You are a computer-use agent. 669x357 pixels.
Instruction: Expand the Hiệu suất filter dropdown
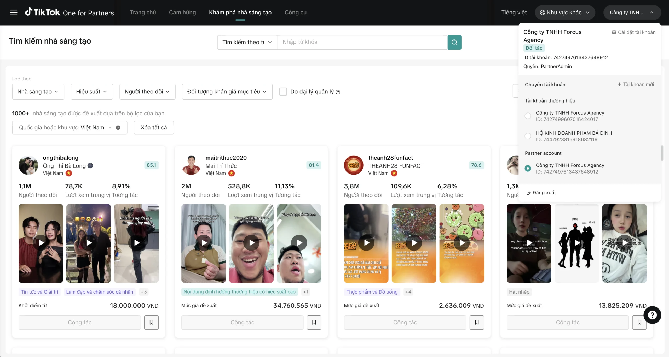(91, 92)
